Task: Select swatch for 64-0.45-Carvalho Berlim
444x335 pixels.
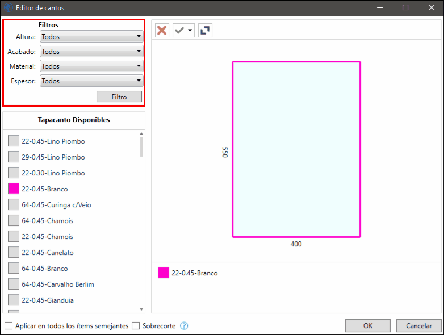Action: pyautogui.click(x=14, y=284)
